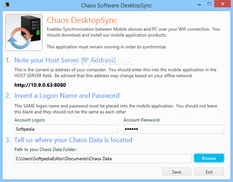Viewport: 233px width, 182px height.
Task: Click the Browse button
Action: (x=209, y=158)
